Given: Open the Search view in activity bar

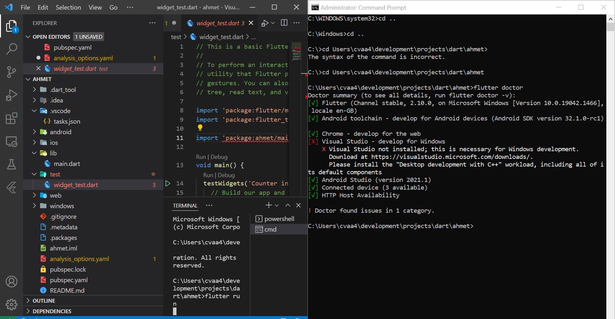Looking at the screenshot, I should (x=12, y=49).
